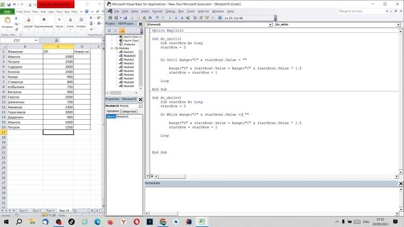Screen dimensions: 404x227
Task: Click the Undo icon in VBA toolbar
Action: coord(157,18)
